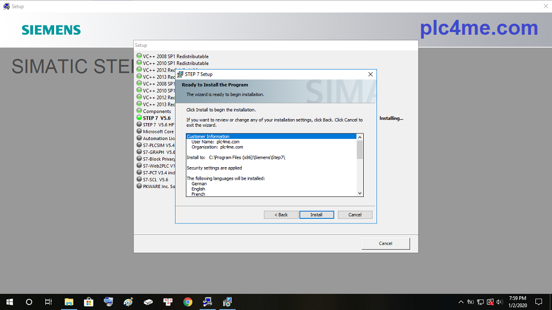552x310 pixels.
Task: Open Cortana search circle on taskbar
Action: pos(29,302)
